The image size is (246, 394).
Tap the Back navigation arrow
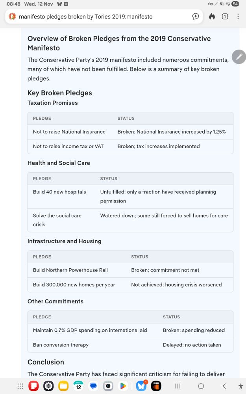pyautogui.click(x=224, y=386)
